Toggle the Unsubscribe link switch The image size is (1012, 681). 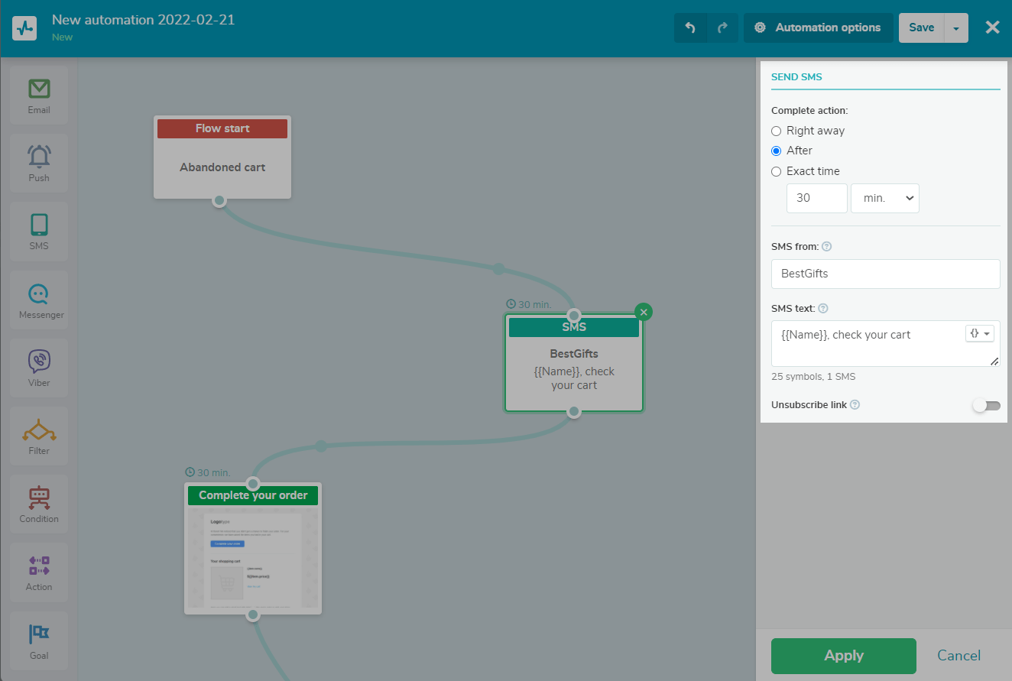pos(986,406)
